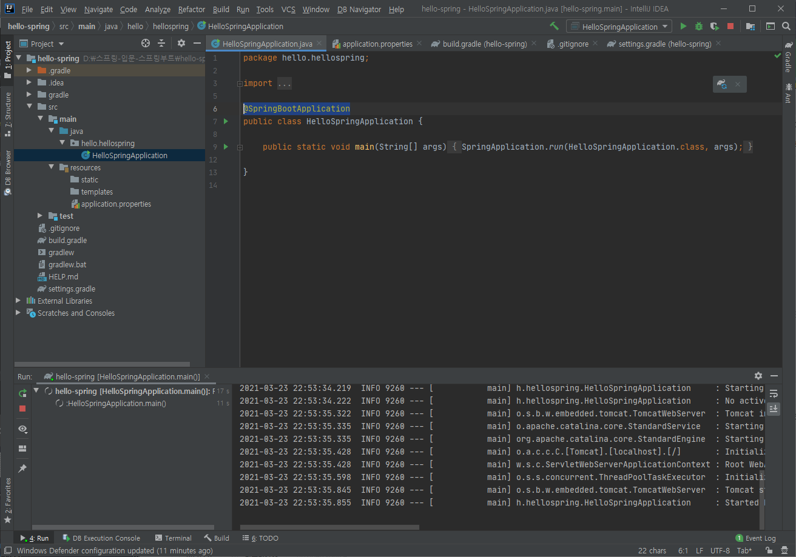The image size is (796, 557).
Task: Rerun the process in the Run panel
Action: 22,393
